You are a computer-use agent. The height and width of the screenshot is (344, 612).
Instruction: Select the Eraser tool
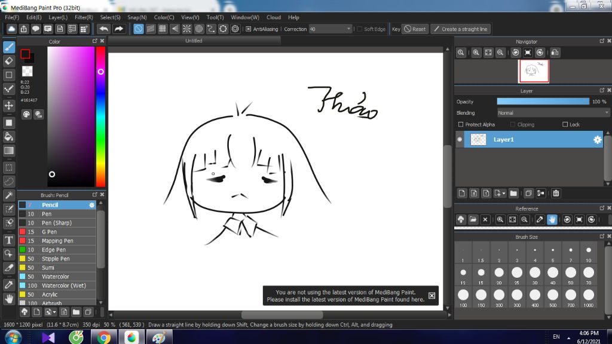[x=9, y=61]
